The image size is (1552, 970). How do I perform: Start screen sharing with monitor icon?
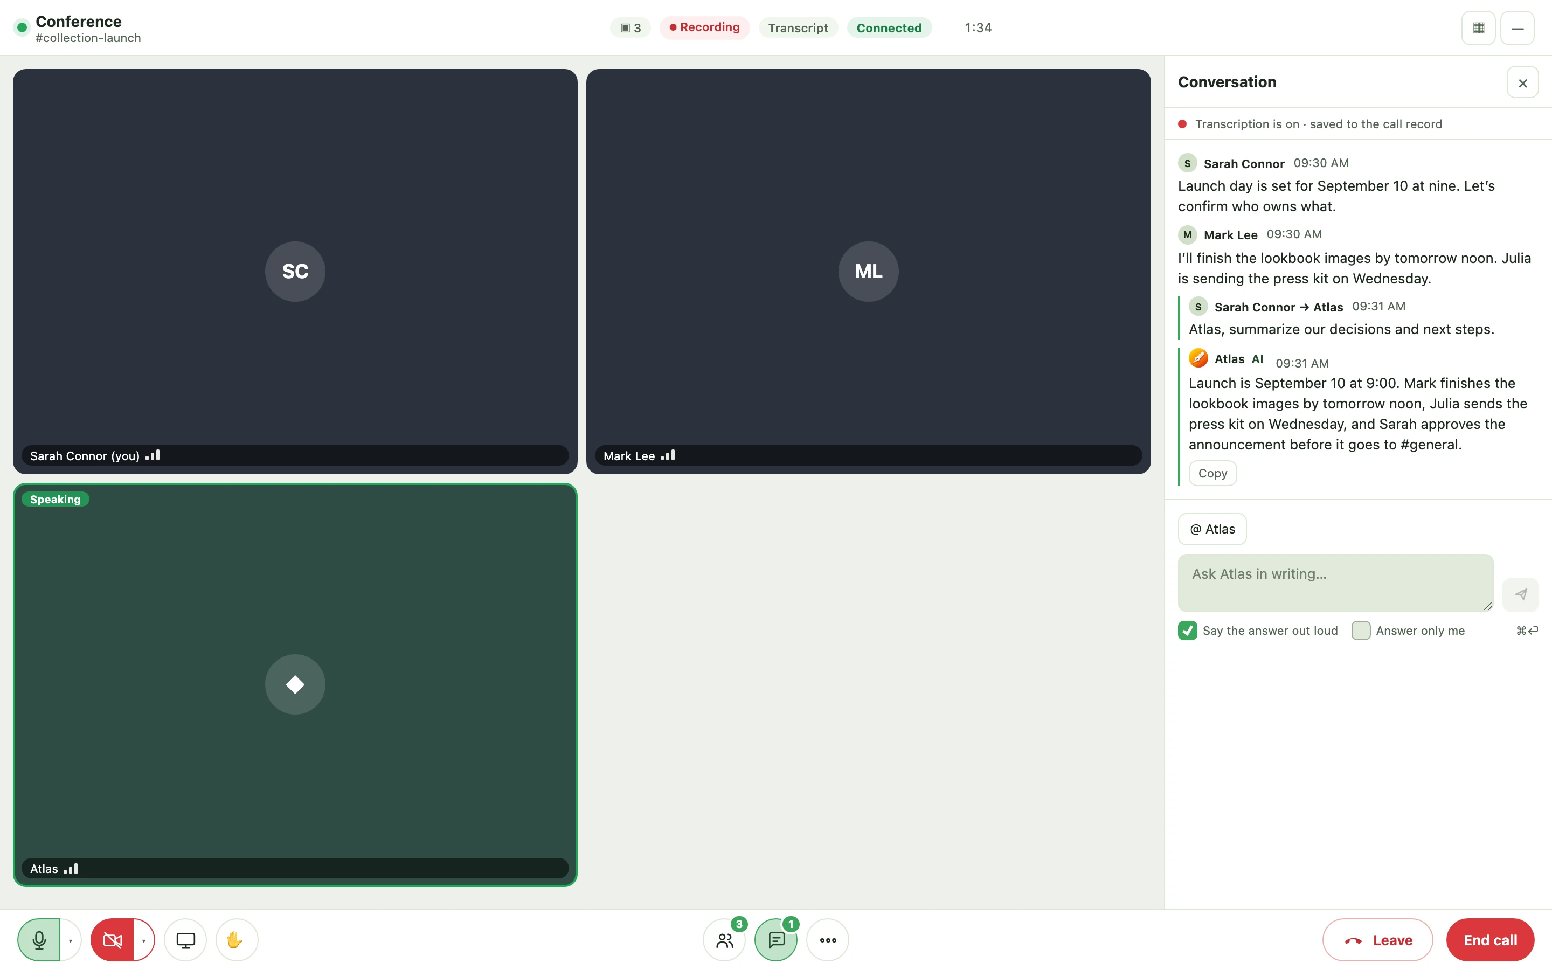coord(185,940)
